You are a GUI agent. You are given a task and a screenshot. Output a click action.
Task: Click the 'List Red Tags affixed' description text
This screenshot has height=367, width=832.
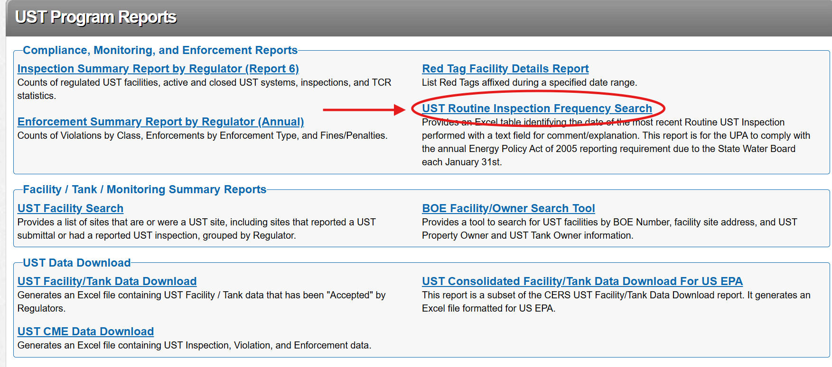pyautogui.click(x=529, y=82)
